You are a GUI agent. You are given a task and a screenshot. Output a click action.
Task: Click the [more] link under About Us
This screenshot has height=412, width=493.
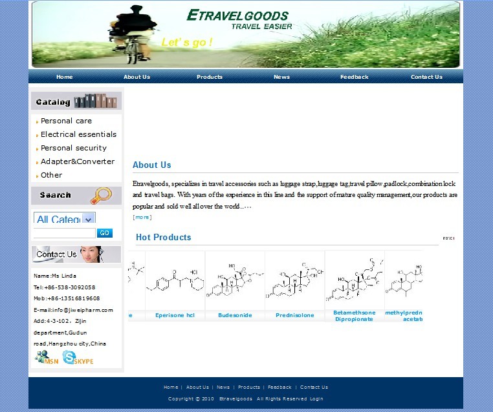click(142, 217)
